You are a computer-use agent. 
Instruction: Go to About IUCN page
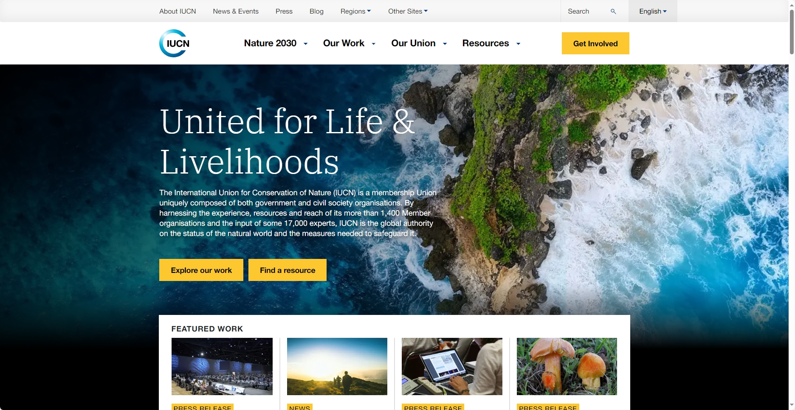click(178, 11)
